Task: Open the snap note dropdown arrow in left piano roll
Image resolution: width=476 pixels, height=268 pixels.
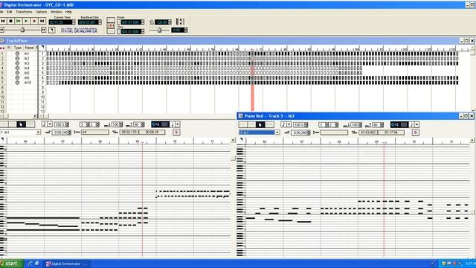Action: 178,124
